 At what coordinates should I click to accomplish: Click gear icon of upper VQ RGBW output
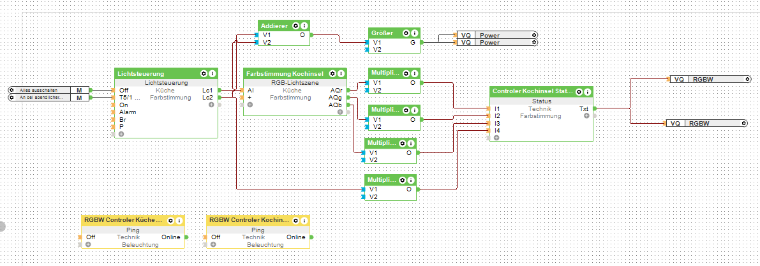pyautogui.click(x=747, y=79)
